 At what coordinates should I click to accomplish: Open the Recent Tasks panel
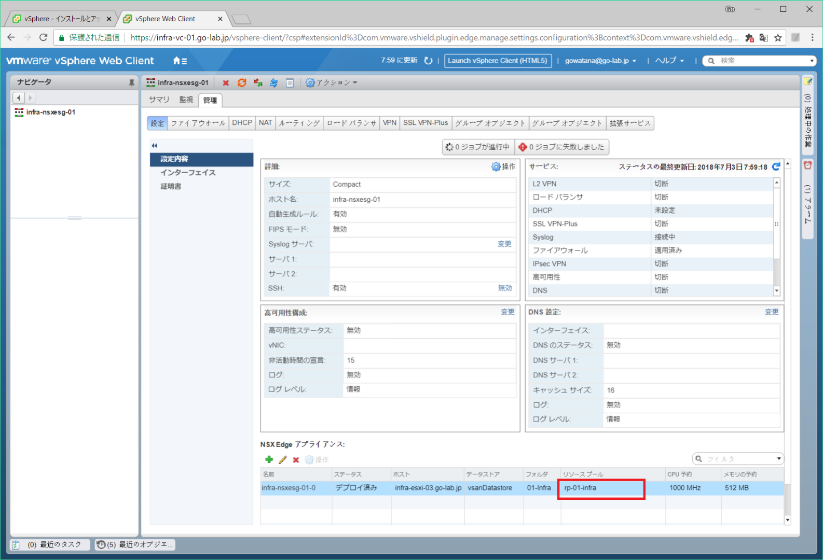(x=50, y=544)
